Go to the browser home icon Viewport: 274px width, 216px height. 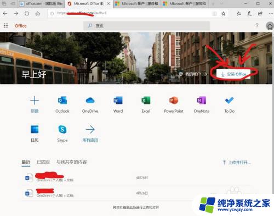[x=38, y=13]
